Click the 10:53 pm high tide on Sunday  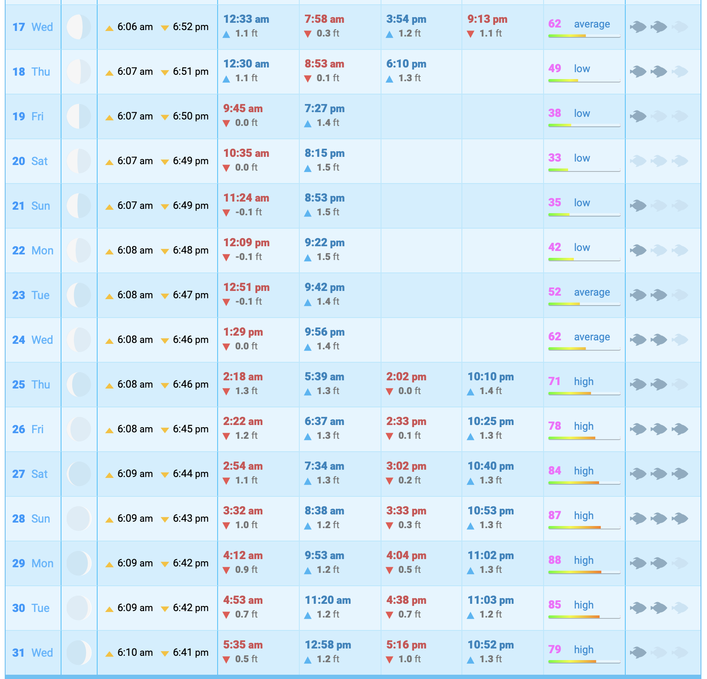tap(490, 511)
